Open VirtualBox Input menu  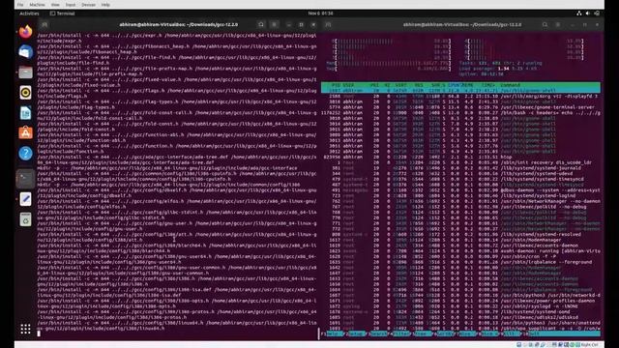click(x=71, y=5)
